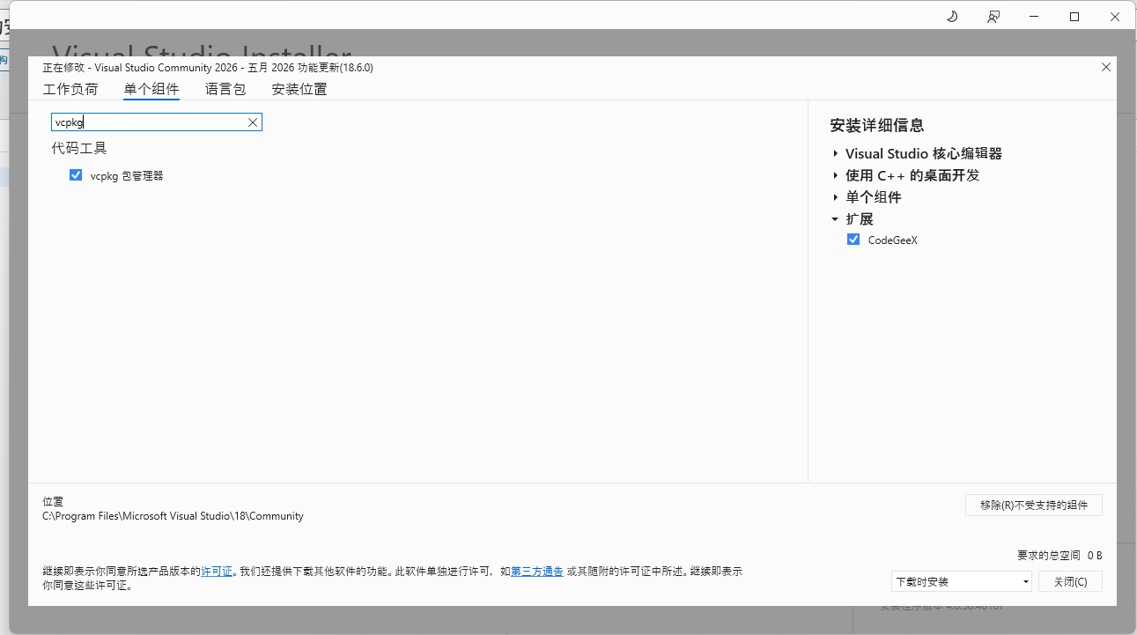Open the feedback icon in title bar
The height and width of the screenshot is (635, 1137).
coord(993,17)
